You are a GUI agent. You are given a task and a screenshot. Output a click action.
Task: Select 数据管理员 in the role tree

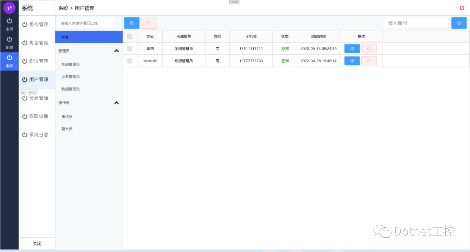click(70, 89)
